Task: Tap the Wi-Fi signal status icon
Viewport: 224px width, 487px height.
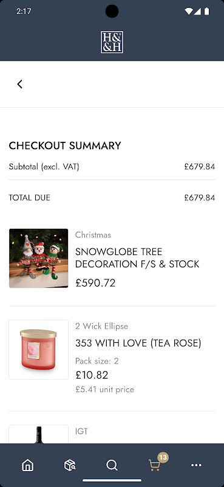Action: tap(188, 12)
